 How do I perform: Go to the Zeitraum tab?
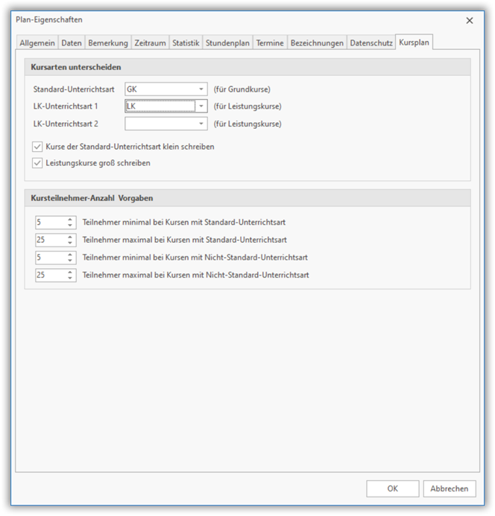[x=151, y=43]
